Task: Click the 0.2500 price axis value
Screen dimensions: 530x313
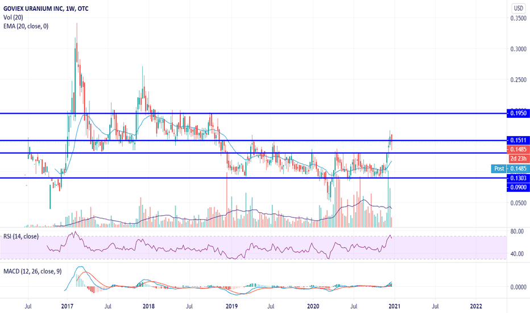Action: click(x=518, y=80)
